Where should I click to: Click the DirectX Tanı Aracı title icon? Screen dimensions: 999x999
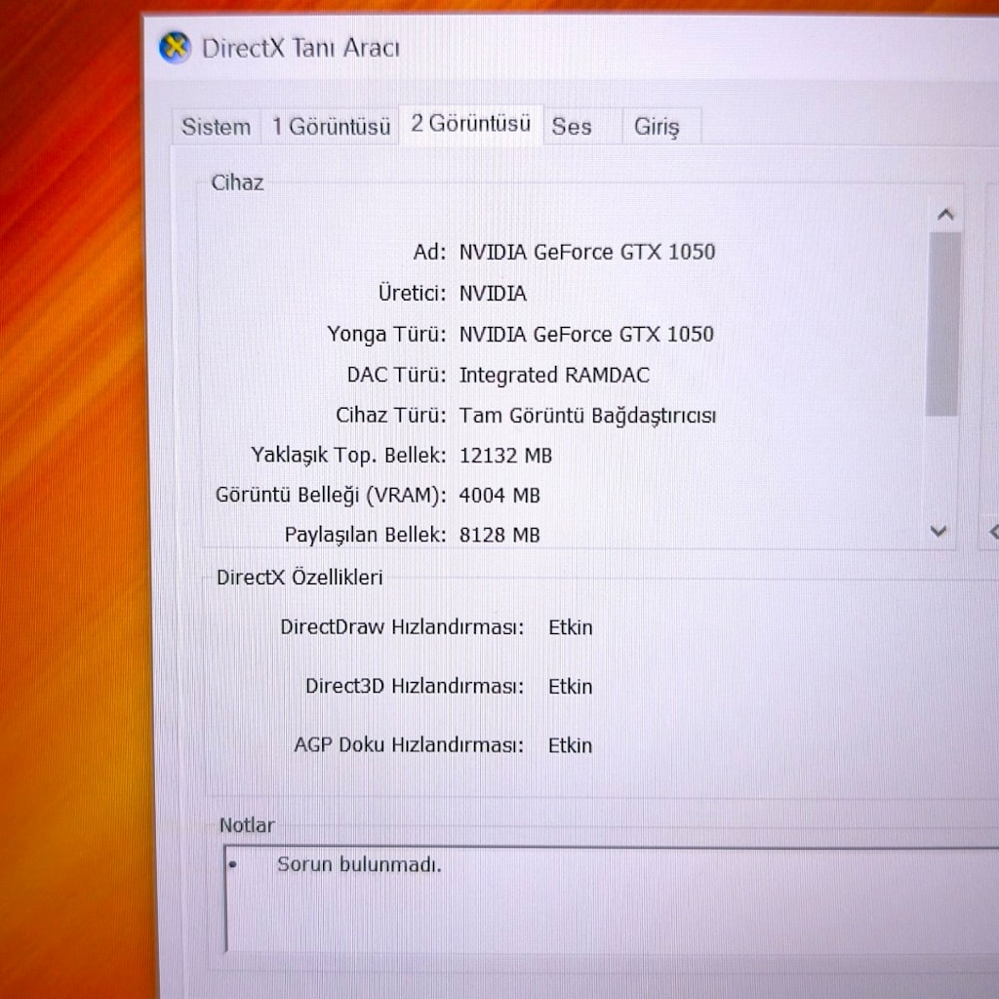[x=176, y=48]
